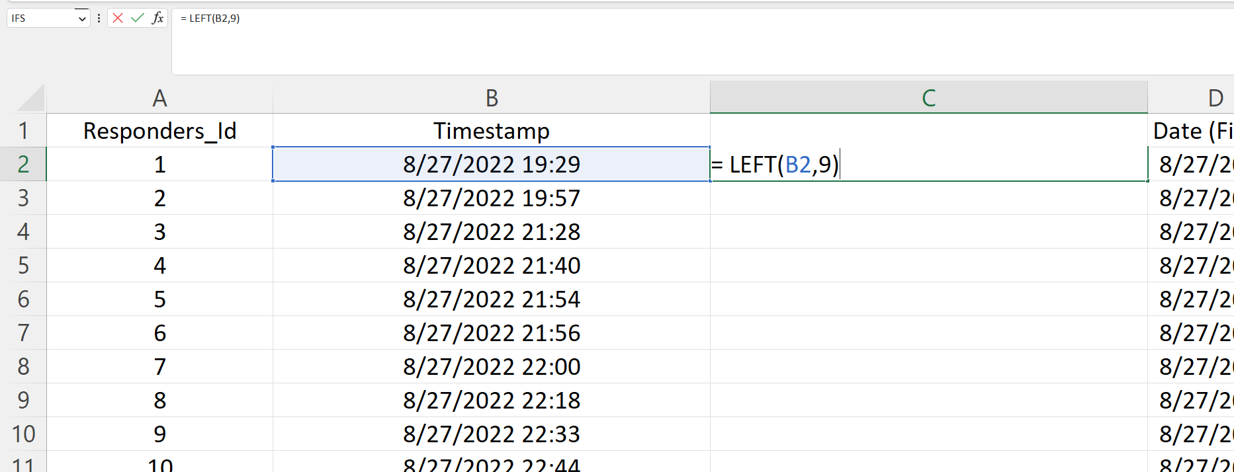Select column C header
This screenshot has width=1234, height=472.
[x=928, y=97]
